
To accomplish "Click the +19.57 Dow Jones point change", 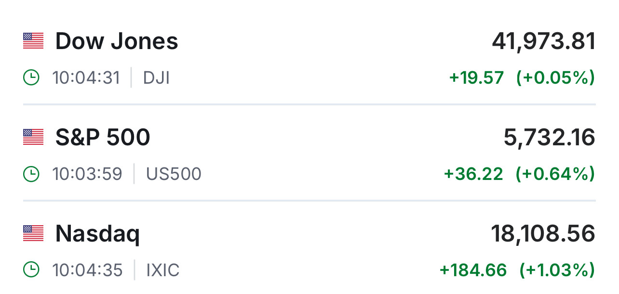I will point(476,77).
